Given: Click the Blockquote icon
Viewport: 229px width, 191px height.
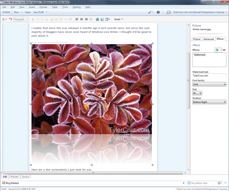Looking at the screenshot, I should (x=66, y=19).
